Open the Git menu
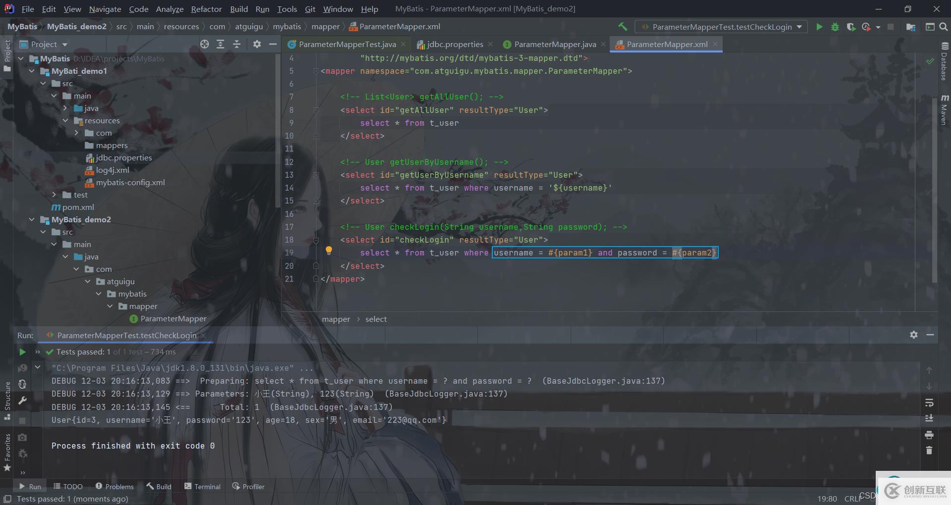Screen dimensions: 951x505 (310, 9)
